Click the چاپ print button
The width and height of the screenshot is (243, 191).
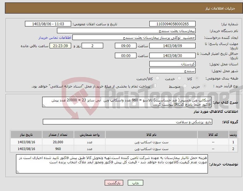point(136,183)
